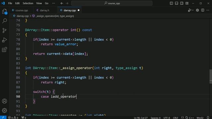Run the C/C++ file with play icon
This screenshot has width=212, height=119.
click(189, 10)
